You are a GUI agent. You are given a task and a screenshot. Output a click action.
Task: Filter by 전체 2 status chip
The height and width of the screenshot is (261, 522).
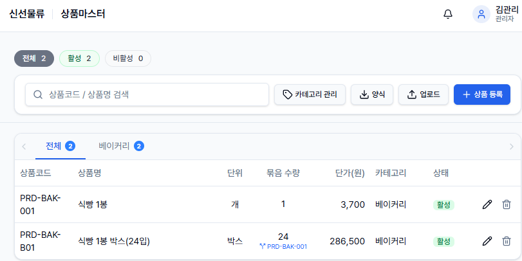tap(34, 59)
